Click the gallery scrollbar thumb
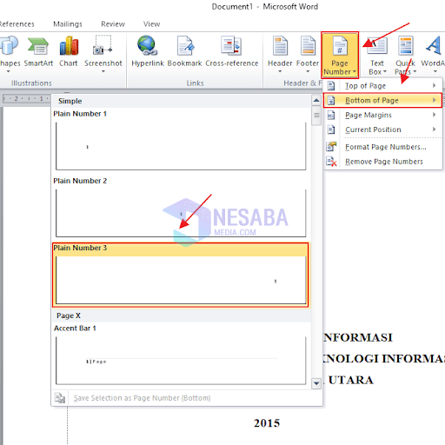The image size is (445, 445). (316, 116)
